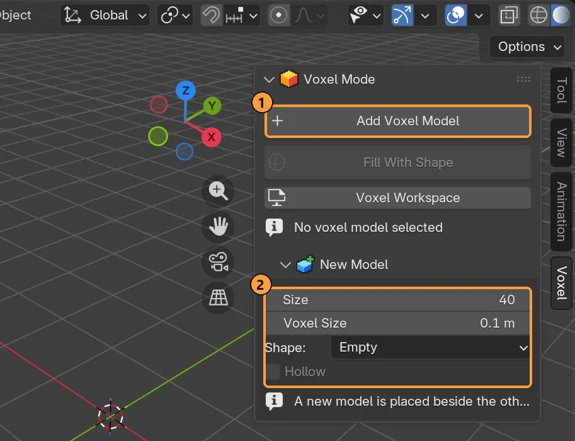Toggle snapping magnet icon
Screen dimensions: 575x441
[212, 15]
